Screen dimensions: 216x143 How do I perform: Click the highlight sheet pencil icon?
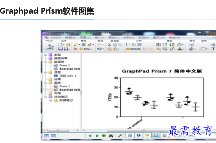click(76, 45)
